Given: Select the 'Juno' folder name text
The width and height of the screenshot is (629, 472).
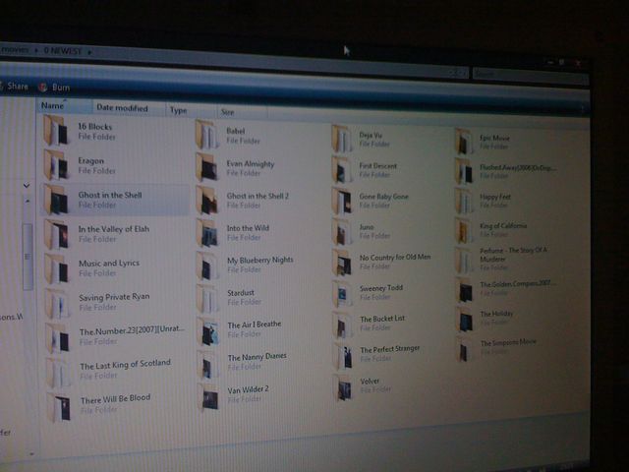Looking at the screenshot, I should point(367,227).
